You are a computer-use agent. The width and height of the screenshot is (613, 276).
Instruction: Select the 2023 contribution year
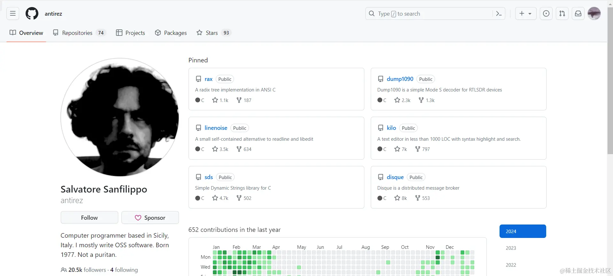tap(511, 248)
